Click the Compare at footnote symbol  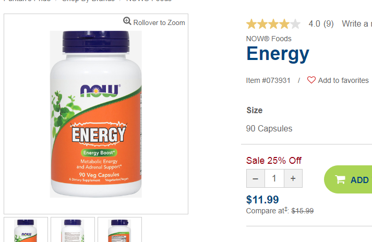click(x=286, y=209)
